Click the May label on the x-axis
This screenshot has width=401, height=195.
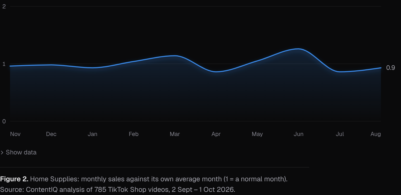coord(257,134)
